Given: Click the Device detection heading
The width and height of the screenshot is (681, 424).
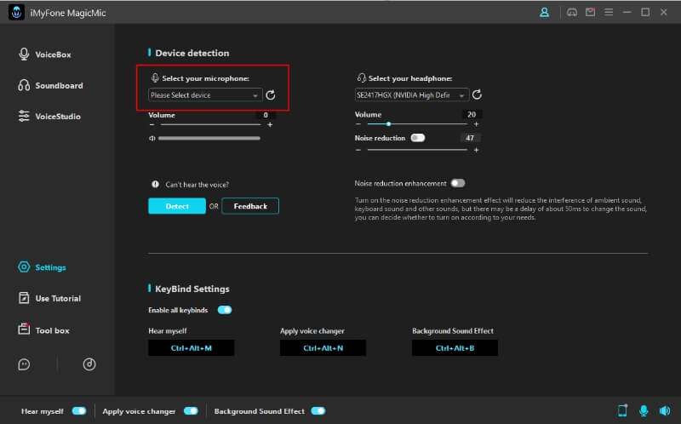Looking at the screenshot, I should [192, 53].
